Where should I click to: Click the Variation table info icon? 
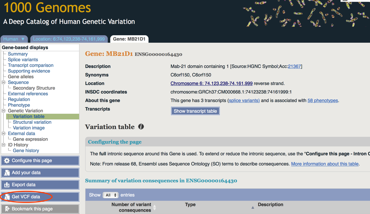tap(141, 127)
